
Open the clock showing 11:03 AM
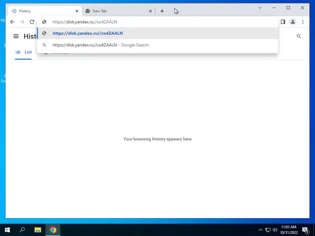(x=289, y=230)
